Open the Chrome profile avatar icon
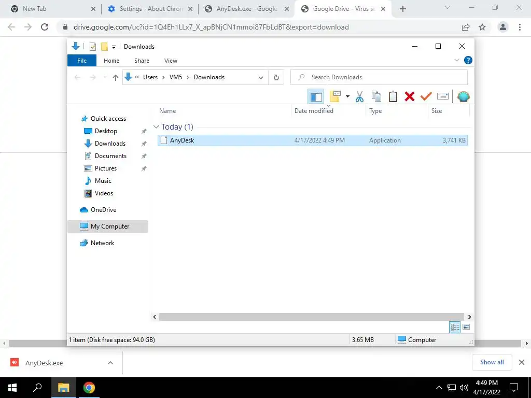 point(503,27)
